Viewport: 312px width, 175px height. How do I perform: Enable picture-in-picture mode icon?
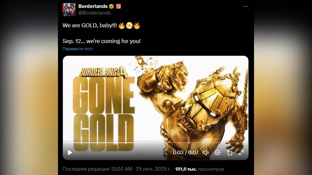(229, 152)
